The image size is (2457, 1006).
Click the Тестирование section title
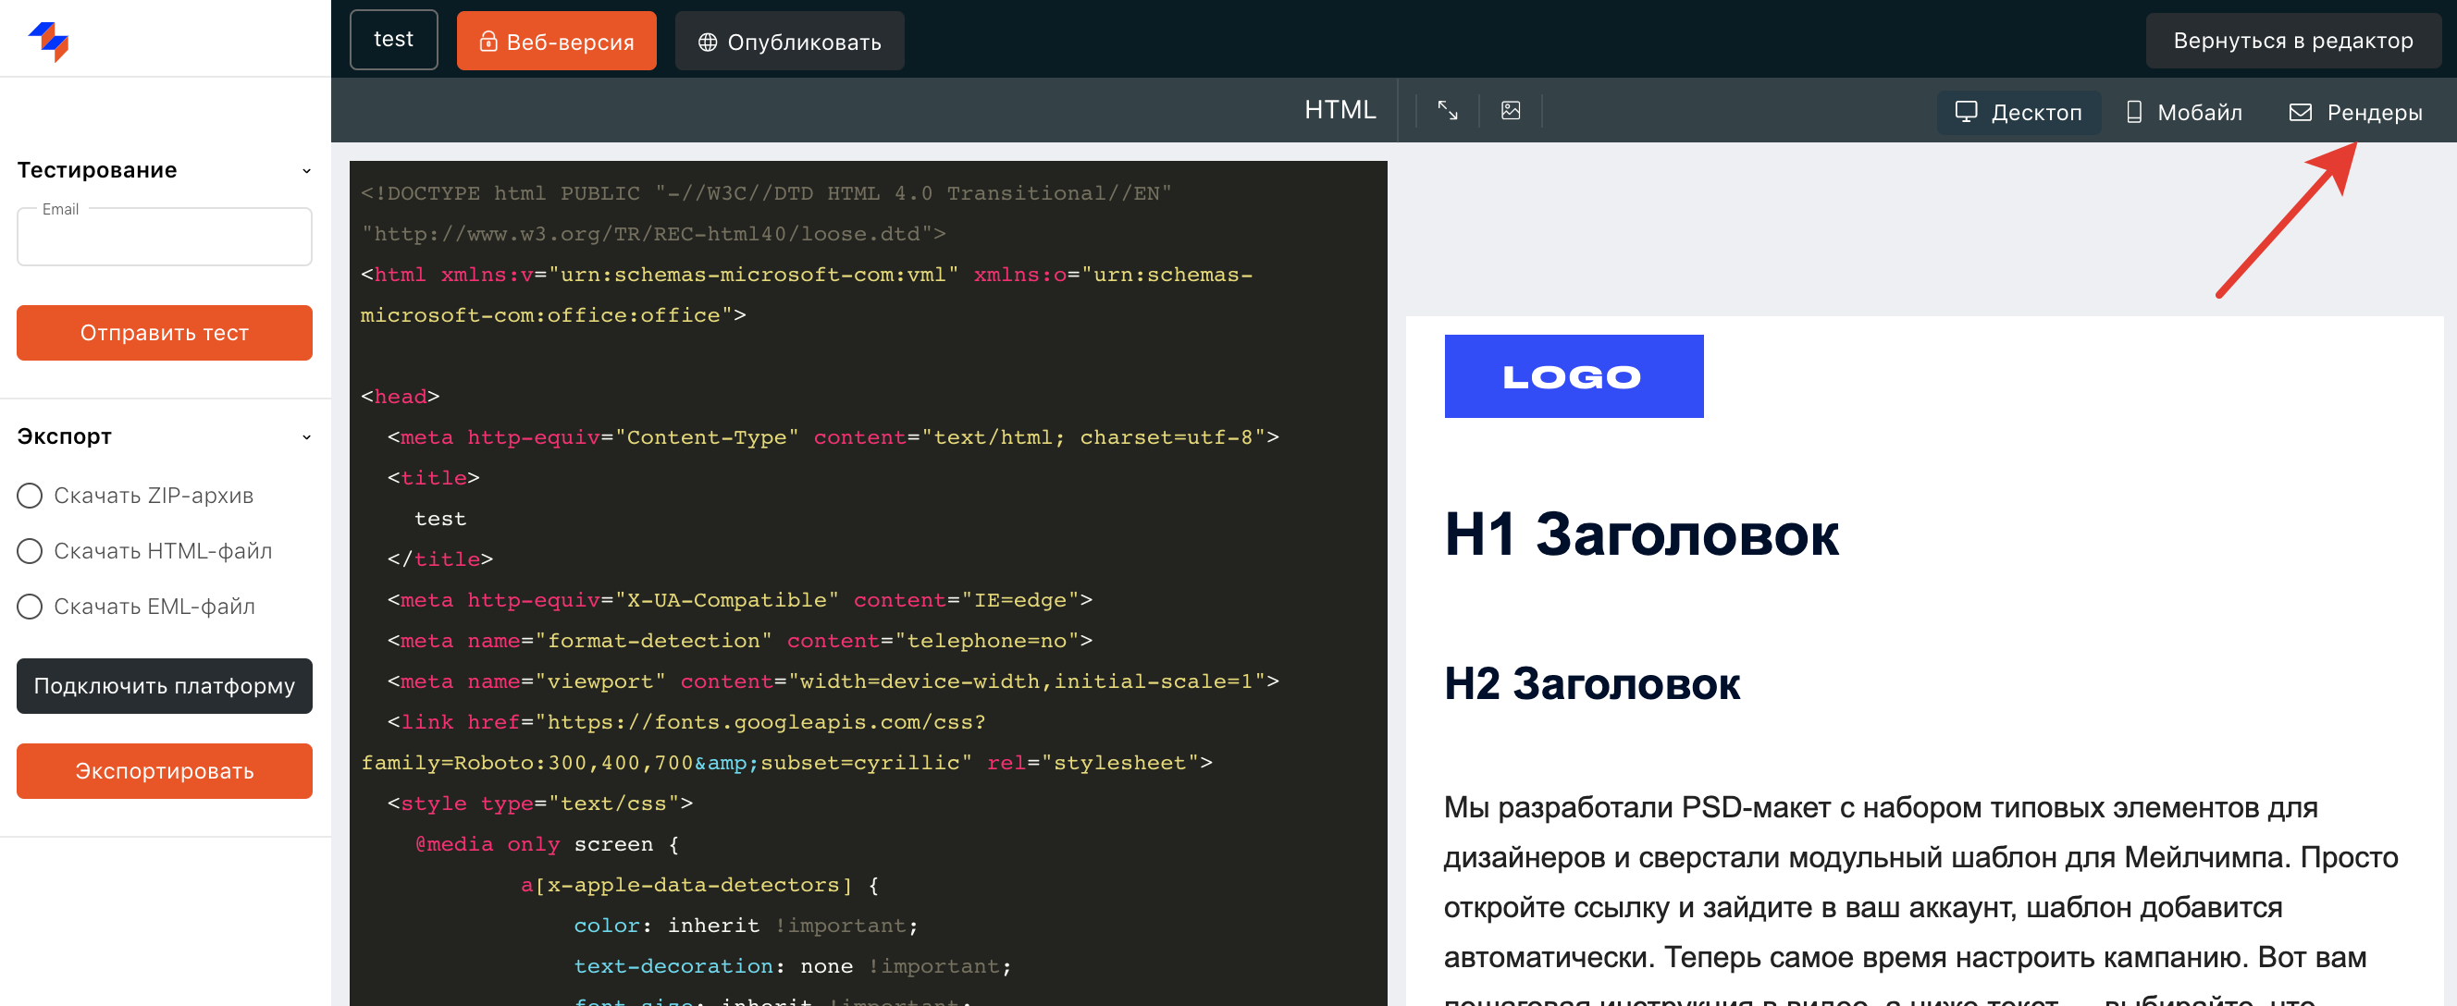pyautogui.click(x=97, y=171)
